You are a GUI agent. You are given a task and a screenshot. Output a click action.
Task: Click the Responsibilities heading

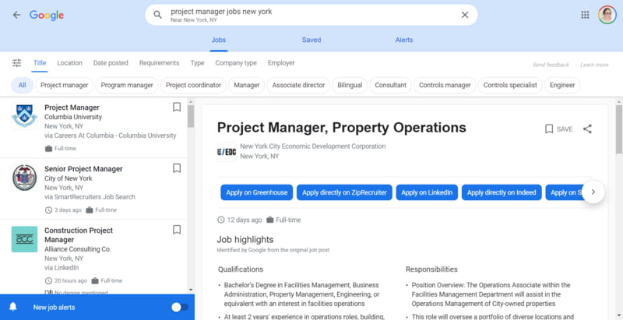[x=431, y=269]
